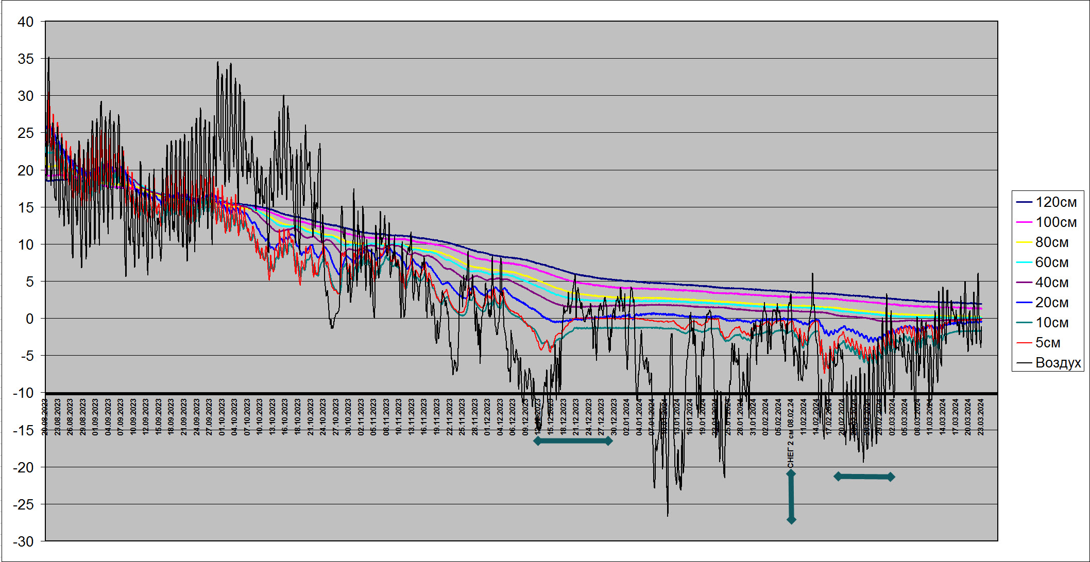Click the 23.03.2024 date axis label
This screenshot has height=562, width=1090.
pyautogui.click(x=980, y=417)
